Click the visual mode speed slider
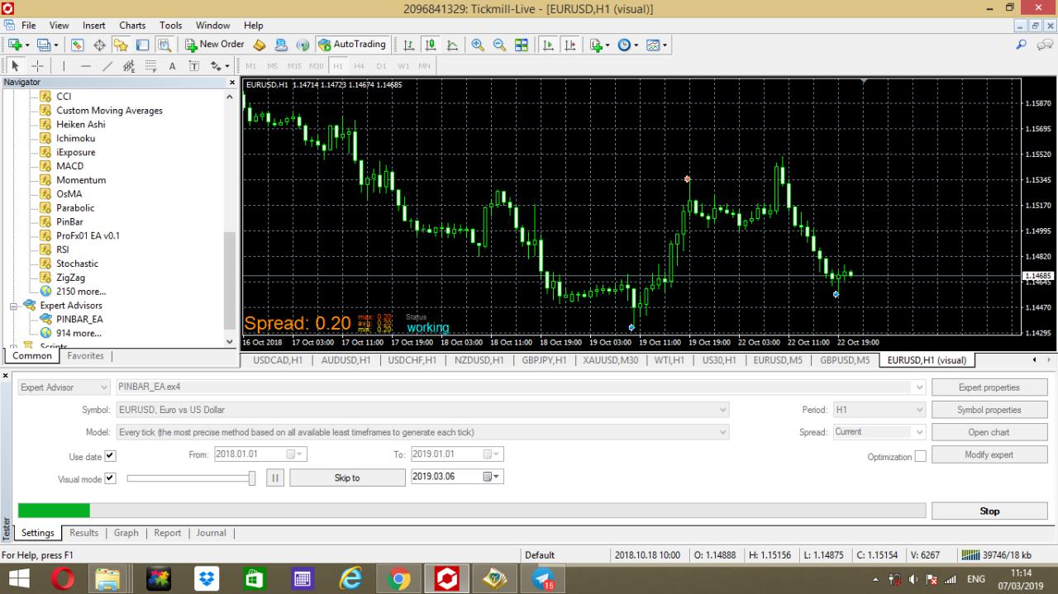The width and height of the screenshot is (1058, 594). coord(191,478)
